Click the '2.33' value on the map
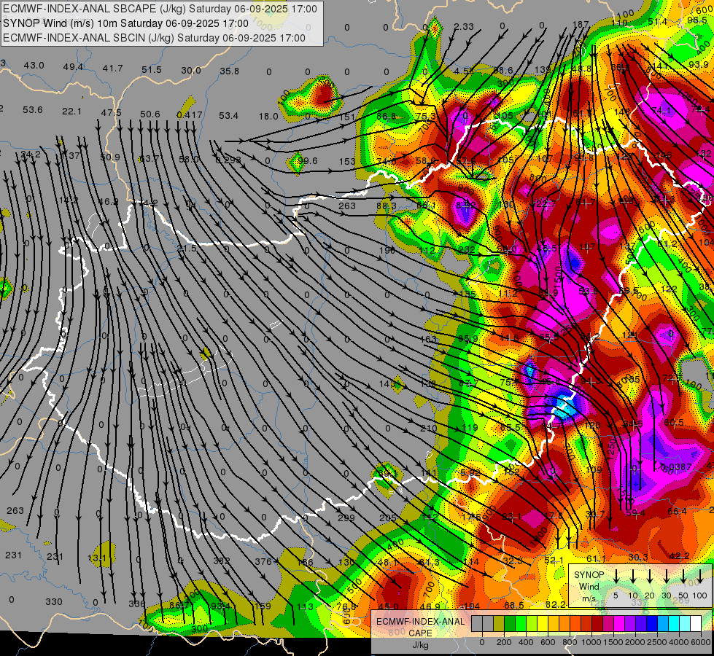Image resolution: width=714 pixels, height=656 pixels. tap(464, 27)
